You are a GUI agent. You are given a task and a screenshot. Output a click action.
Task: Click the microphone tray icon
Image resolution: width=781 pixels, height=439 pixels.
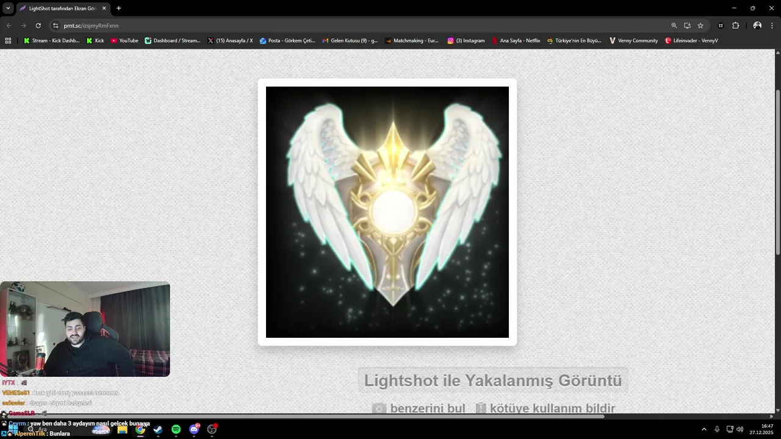click(x=717, y=429)
